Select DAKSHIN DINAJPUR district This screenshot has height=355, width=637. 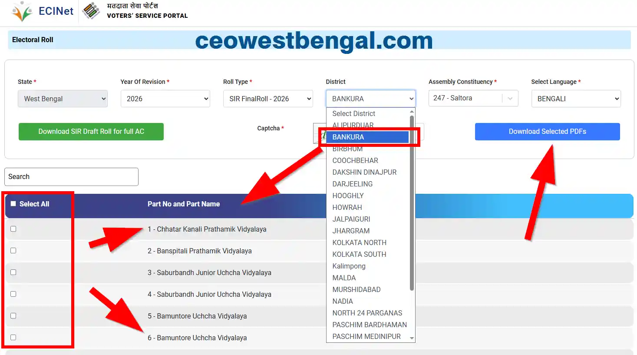point(368,172)
